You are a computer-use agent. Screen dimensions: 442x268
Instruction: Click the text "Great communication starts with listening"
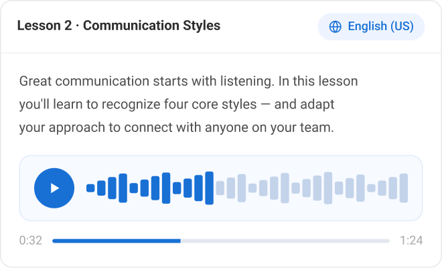(x=145, y=82)
